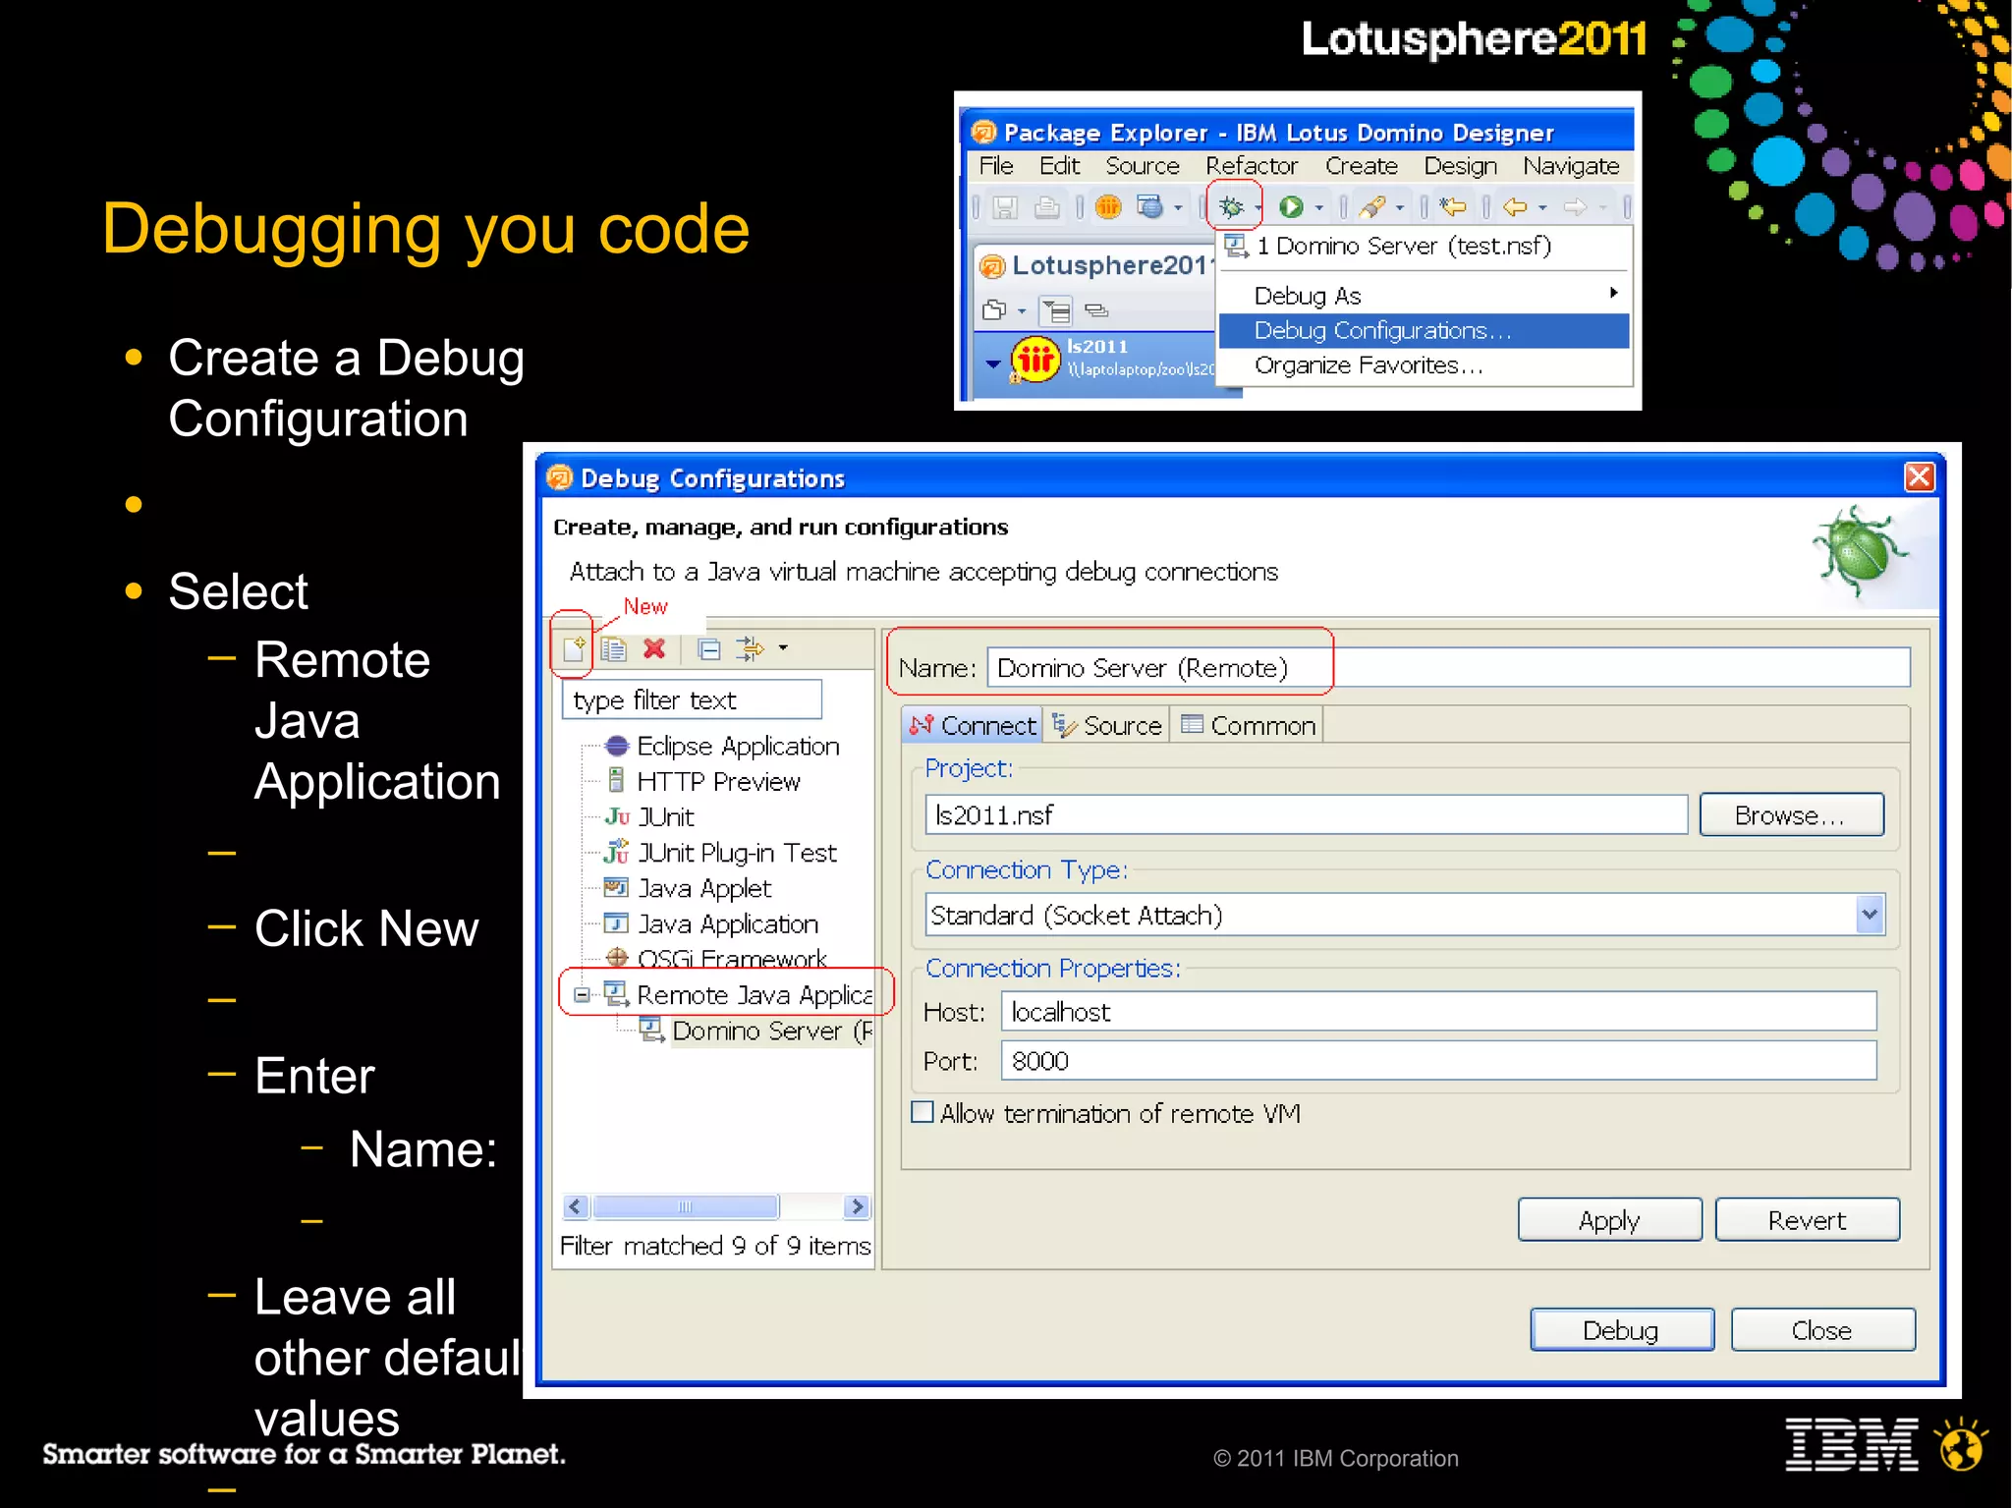The height and width of the screenshot is (1508, 2012).
Task: Switch to the Source tab in dialog
Action: pyautogui.click(x=1106, y=725)
